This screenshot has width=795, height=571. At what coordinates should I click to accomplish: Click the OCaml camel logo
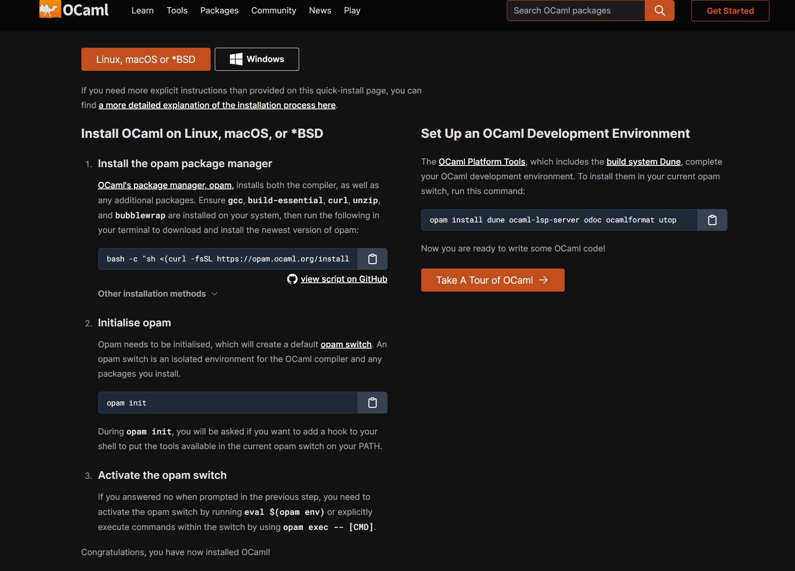pos(50,10)
